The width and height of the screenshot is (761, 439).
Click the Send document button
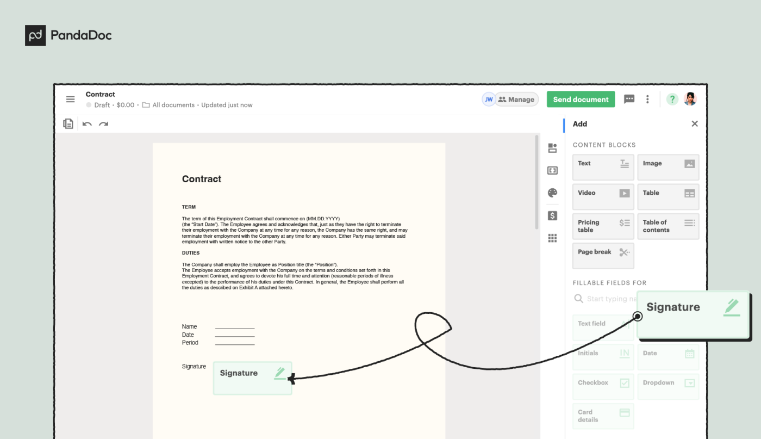pyautogui.click(x=581, y=99)
